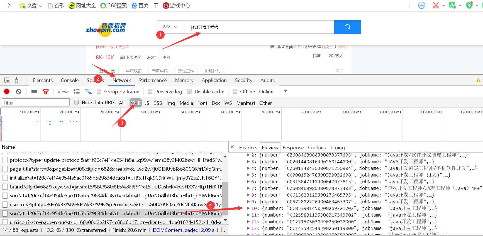
Task: Expand JSON item 4 in Preview
Action: [248, 168]
